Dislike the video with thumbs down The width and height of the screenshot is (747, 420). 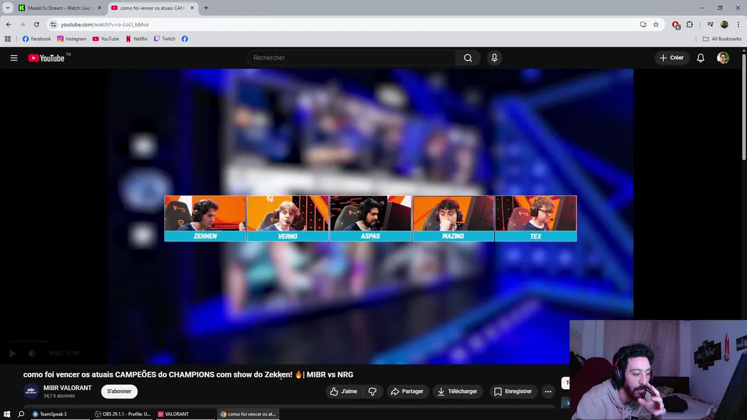click(x=372, y=391)
